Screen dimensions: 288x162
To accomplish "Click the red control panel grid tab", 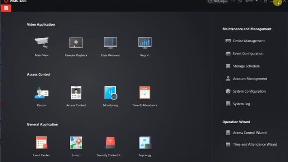I will point(6,8).
